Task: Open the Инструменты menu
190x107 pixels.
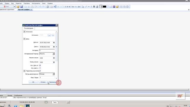Action: [36, 3]
